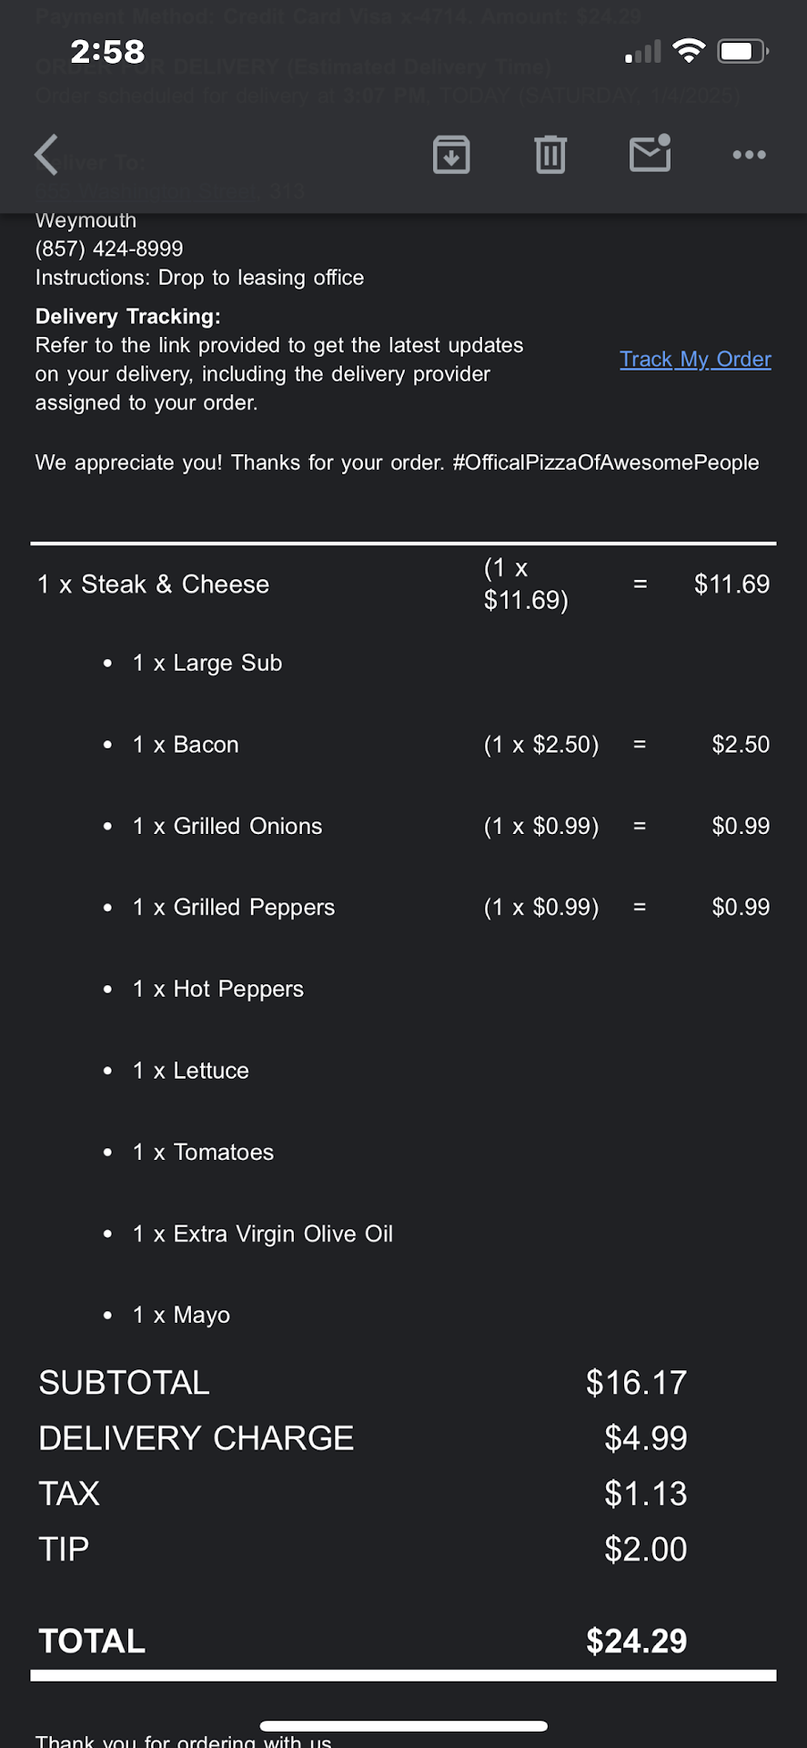Tap the home indicator bar at bottom
The image size is (807, 1748).
click(403, 1725)
